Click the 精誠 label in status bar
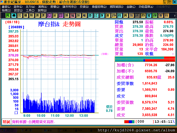 pyautogui.click(x=6, y=122)
